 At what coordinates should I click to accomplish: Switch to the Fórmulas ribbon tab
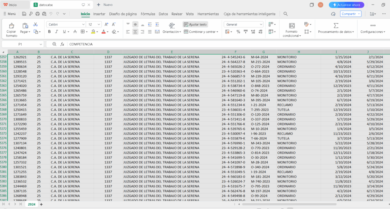click(148, 14)
